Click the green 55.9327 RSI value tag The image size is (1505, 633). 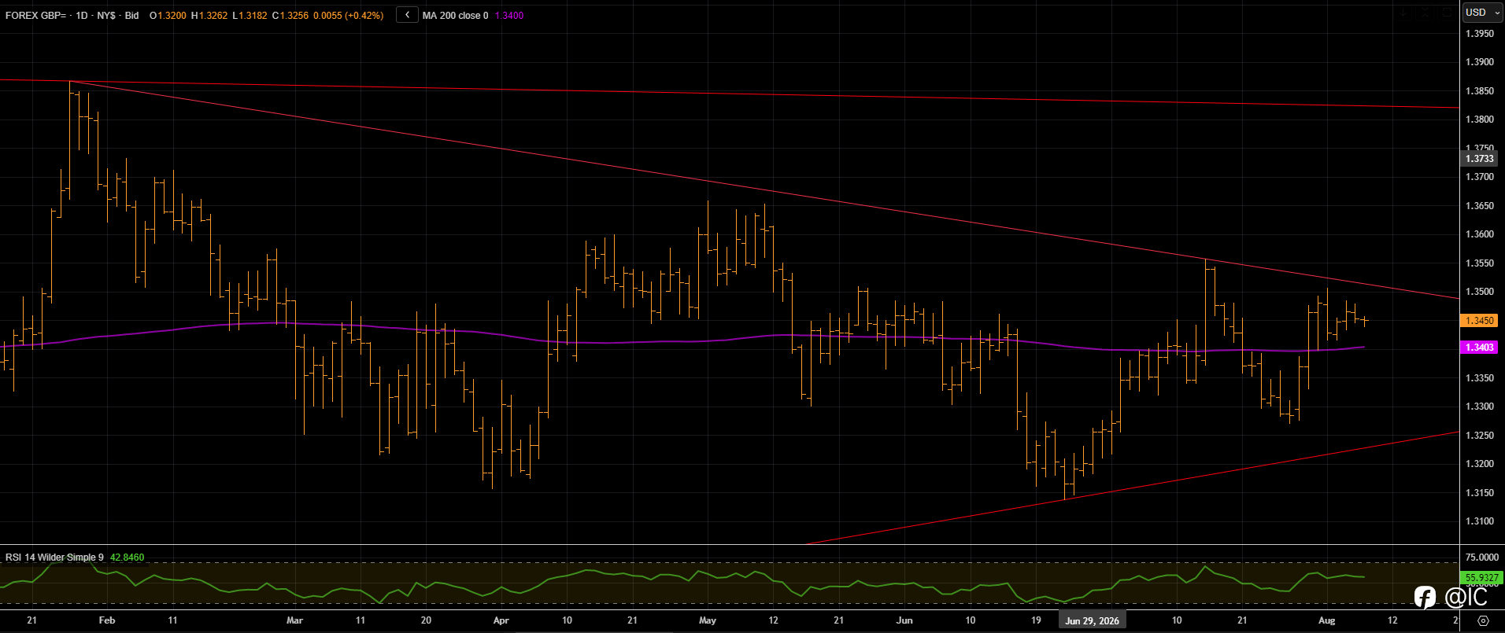click(x=1481, y=578)
